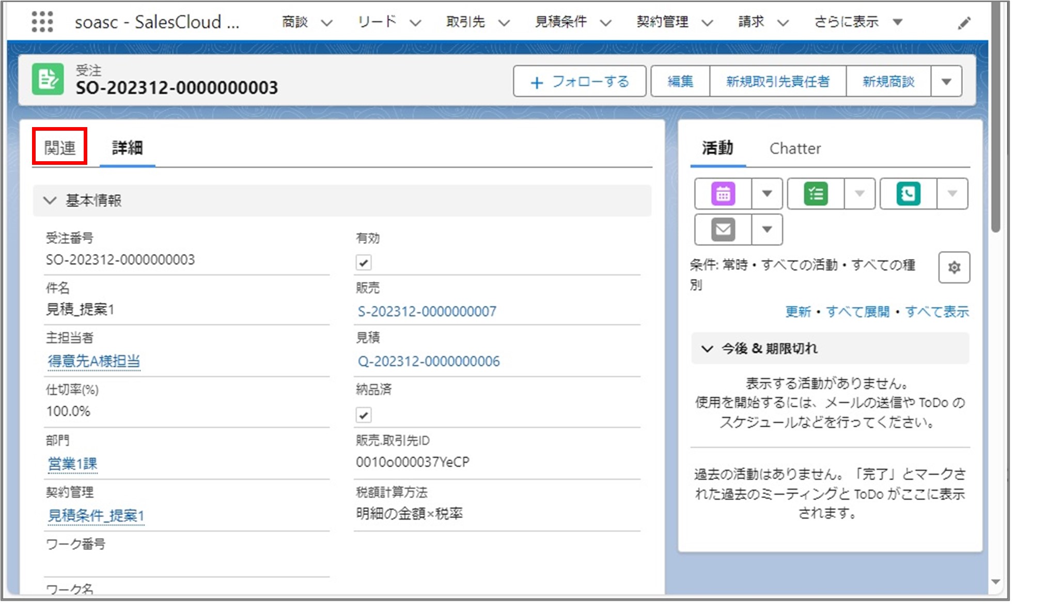Click the 受注番号 value SO-202312-0000000003
1047x604 pixels.
pos(120,260)
